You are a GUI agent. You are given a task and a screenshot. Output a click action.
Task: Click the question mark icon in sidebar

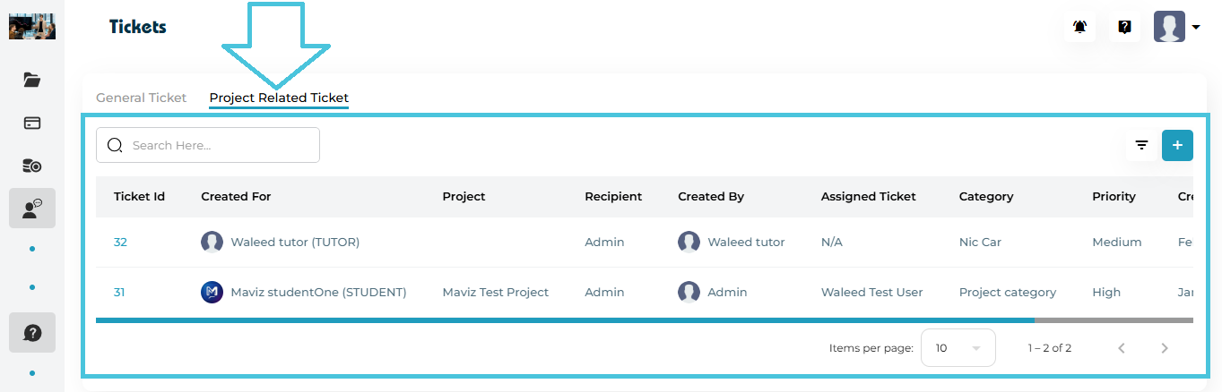pos(32,333)
